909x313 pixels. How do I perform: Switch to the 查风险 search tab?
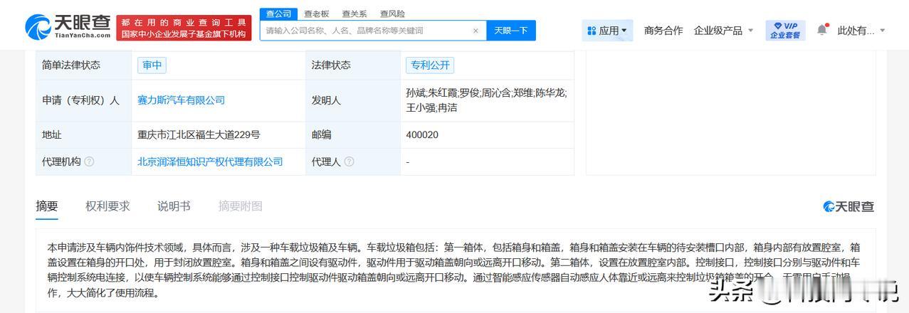(x=392, y=14)
